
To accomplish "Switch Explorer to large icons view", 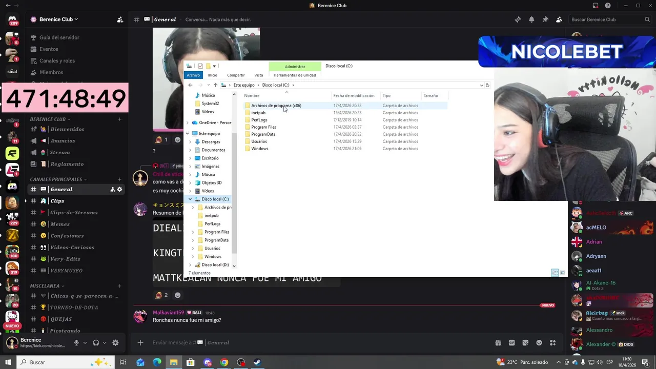I will [562, 273].
